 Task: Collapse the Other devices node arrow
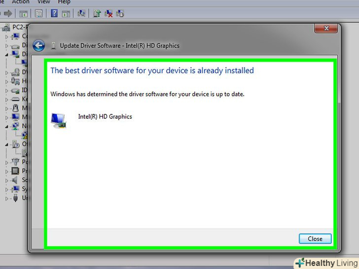pyautogui.click(x=6, y=144)
